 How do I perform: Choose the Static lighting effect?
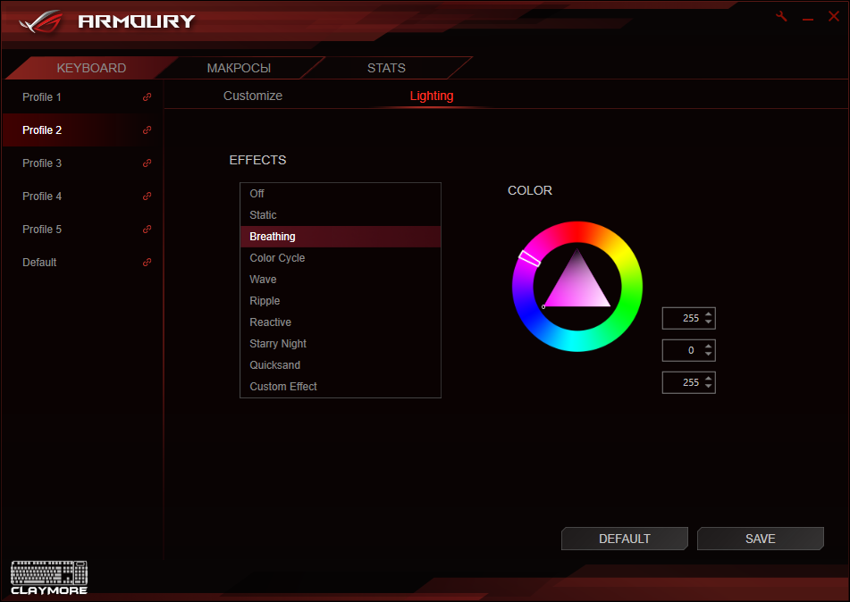click(341, 215)
